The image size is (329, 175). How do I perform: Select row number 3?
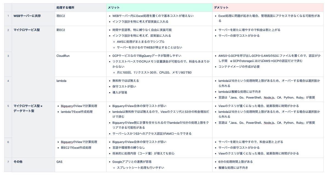8,56
